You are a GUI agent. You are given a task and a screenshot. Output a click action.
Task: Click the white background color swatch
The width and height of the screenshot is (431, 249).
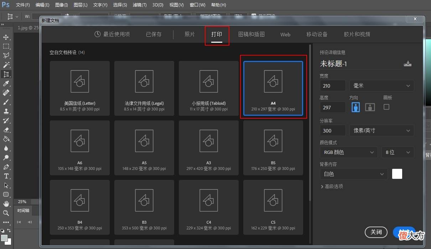(397, 174)
